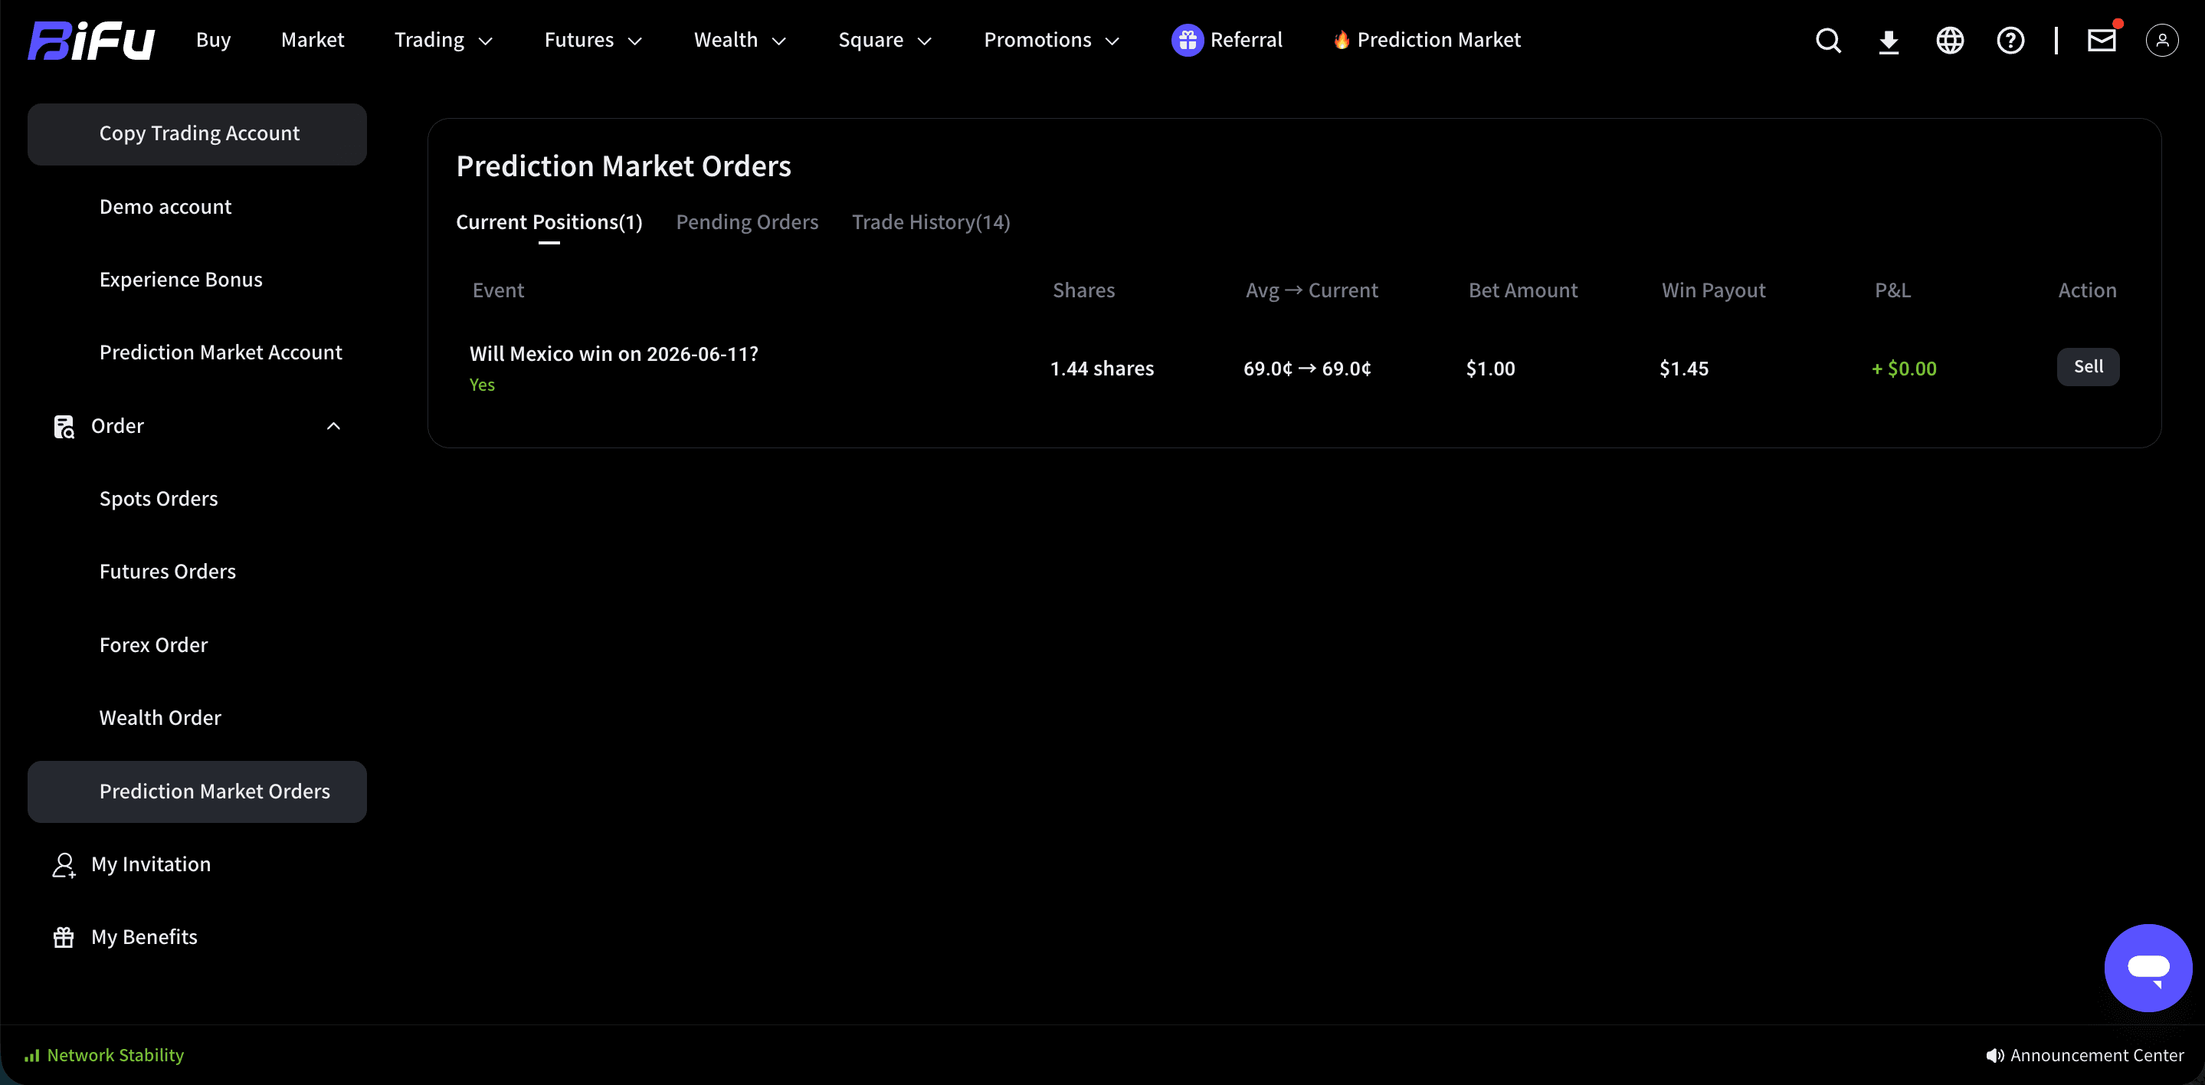2205x1085 pixels.
Task: Open the search icon in header
Action: [1827, 41]
